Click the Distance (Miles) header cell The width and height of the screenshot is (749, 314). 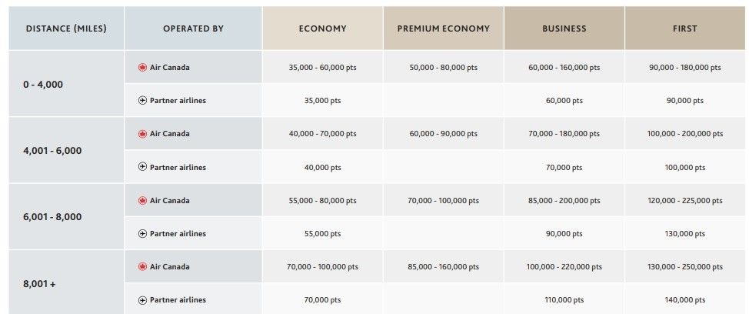(66, 28)
